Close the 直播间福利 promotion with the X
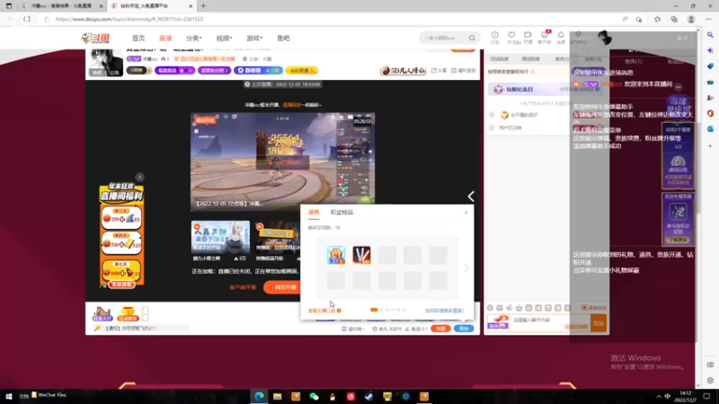Screen dimensions: 719x404 (140, 177)
